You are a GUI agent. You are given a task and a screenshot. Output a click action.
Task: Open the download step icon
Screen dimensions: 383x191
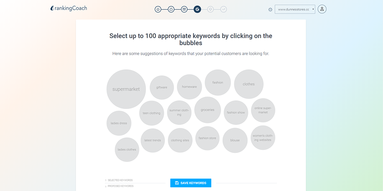coord(210,9)
